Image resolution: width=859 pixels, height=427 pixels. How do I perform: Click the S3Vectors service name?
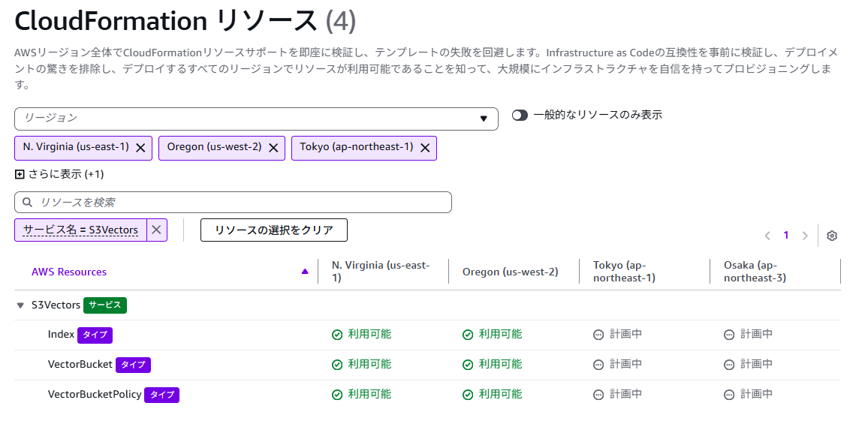[x=56, y=305]
